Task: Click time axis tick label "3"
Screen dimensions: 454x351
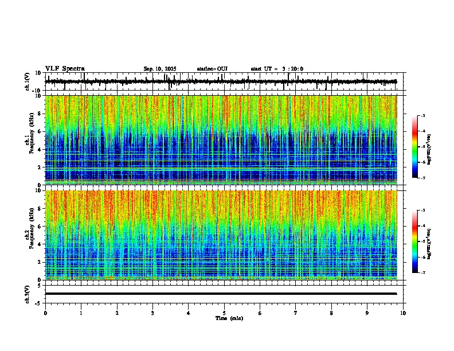Action: pyautogui.click(x=153, y=313)
